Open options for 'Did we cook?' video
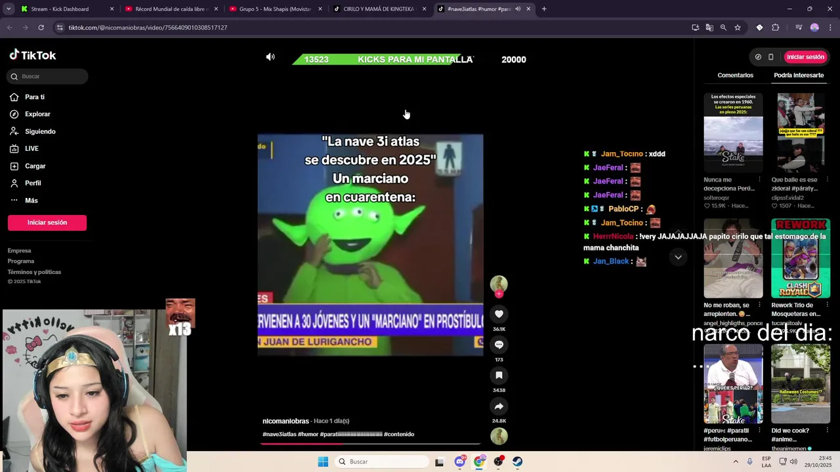The height and width of the screenshot is (472, 840). point(826,431)
